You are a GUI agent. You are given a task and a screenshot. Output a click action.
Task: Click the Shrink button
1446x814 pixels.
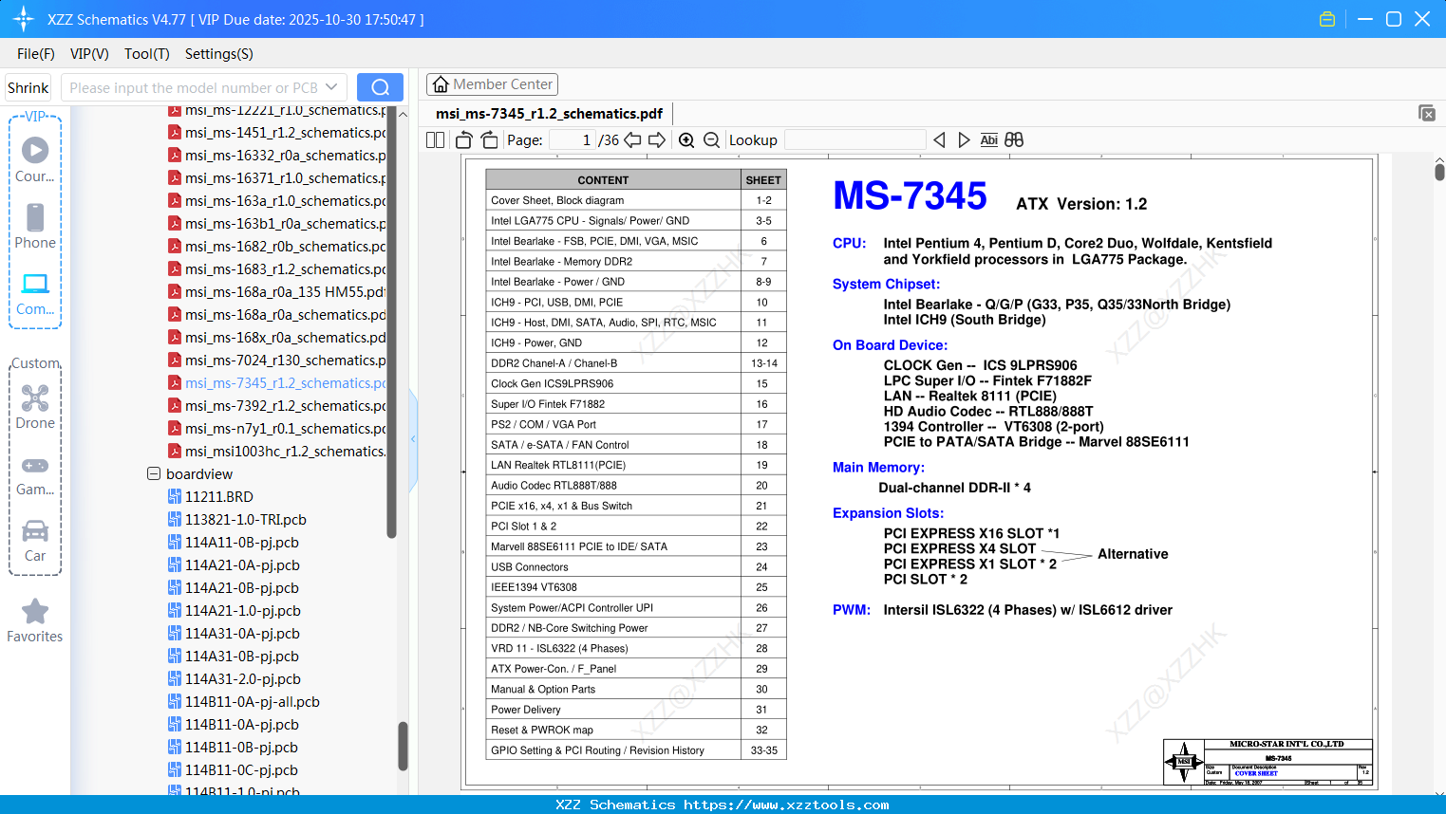point(28,87)
